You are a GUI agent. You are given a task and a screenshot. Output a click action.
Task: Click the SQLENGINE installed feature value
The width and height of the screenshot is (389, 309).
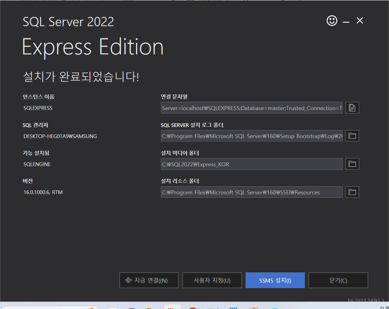coord(37,164)
